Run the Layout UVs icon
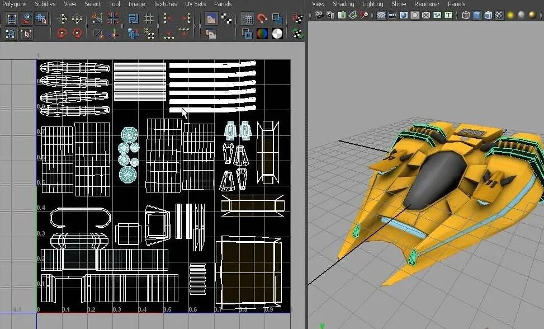The height and width of the screenshot is (329, 544). [134, 18]
